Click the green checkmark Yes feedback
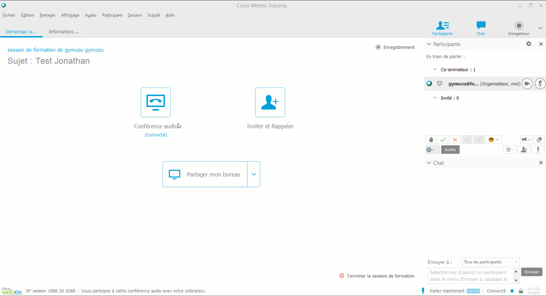The image size is (546, 296). [x=443, y=140]
